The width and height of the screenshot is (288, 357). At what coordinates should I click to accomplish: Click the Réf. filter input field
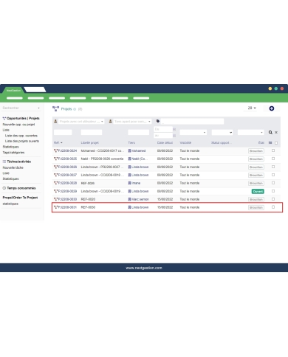click(x=63, y=132)
